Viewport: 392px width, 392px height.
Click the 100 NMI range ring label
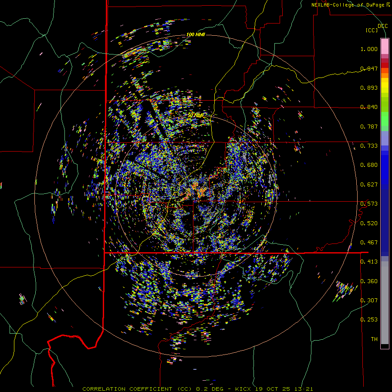click(x=196, y=34)
